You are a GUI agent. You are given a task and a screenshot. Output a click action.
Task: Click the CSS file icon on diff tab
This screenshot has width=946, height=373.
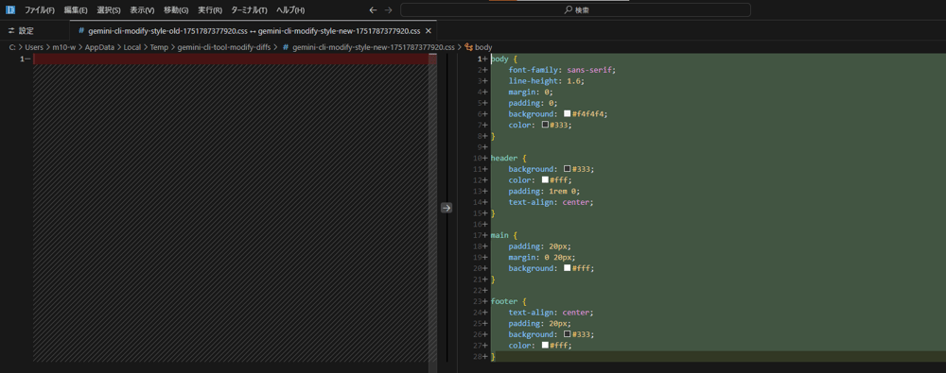click(x=81, y=31)
